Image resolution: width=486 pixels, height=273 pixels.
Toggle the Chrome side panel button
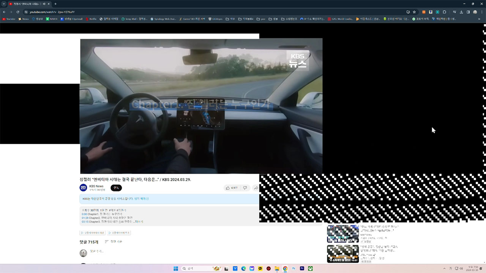point(468,12)
